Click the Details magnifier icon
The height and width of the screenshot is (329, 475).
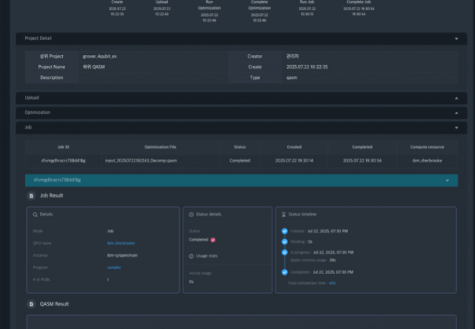(x=34, y=214)
